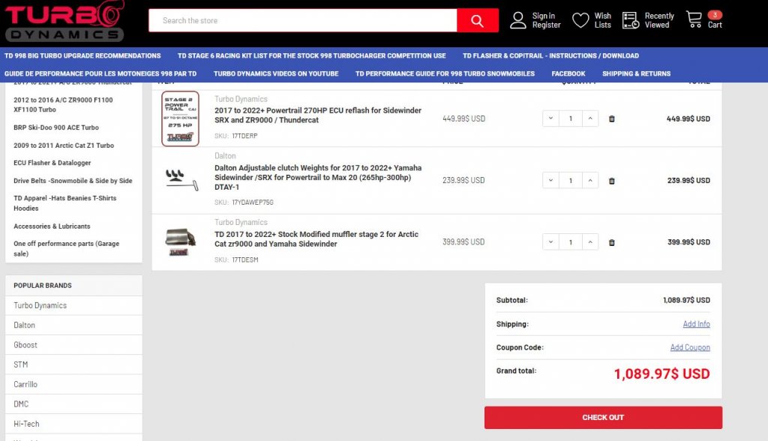Click the Turbo Dynamics logo
Screen dimensions: 768x441
click(x=64, y=21)
